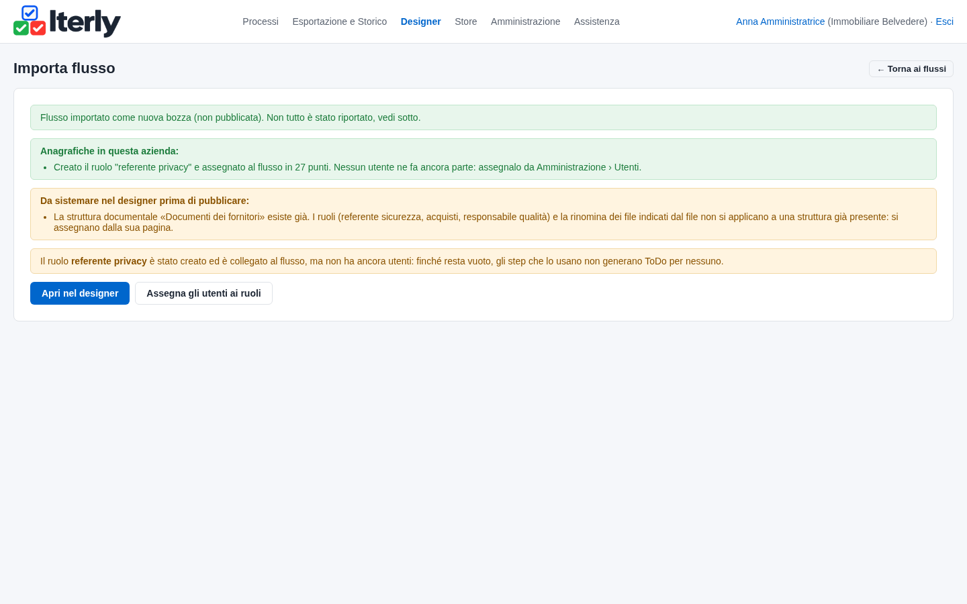Open Anna Amministratrice's profile link

(780, 21)
